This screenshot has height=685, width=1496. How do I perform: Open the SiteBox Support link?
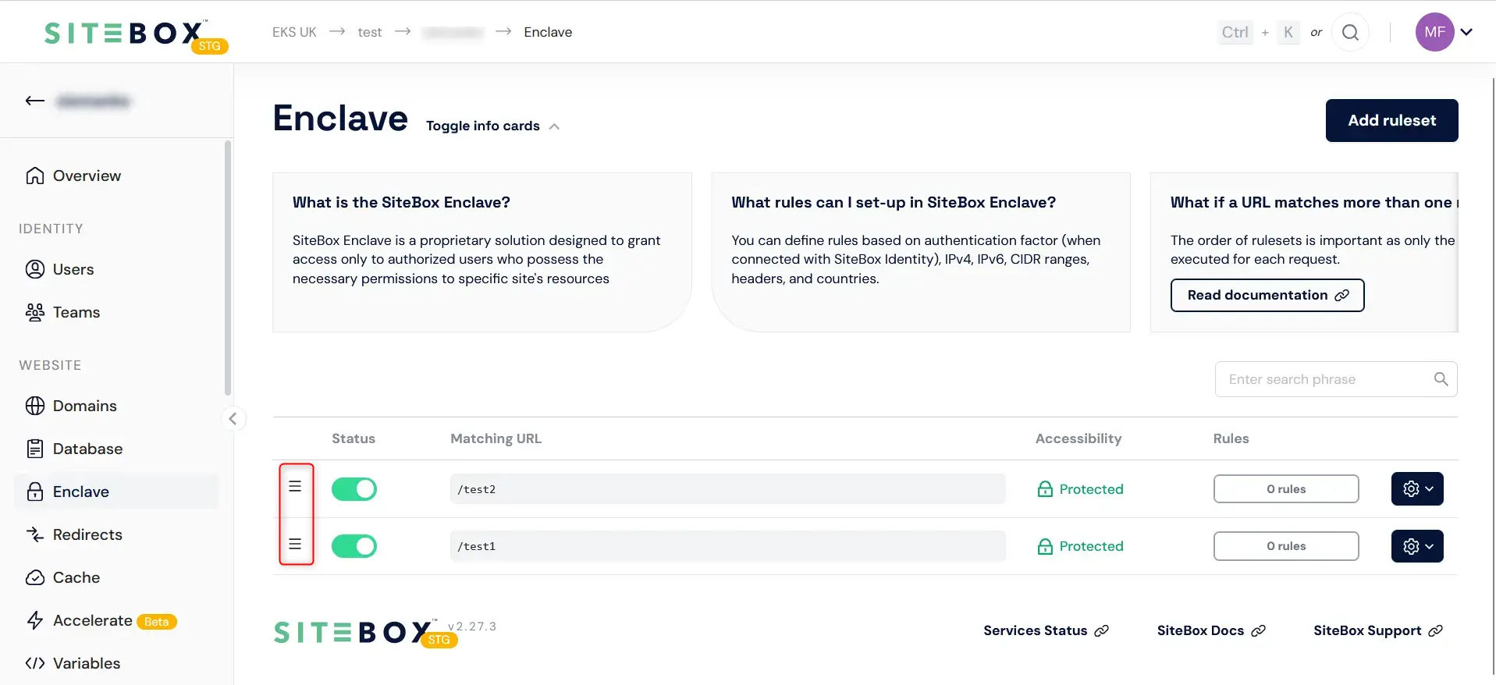[1378, 630]
